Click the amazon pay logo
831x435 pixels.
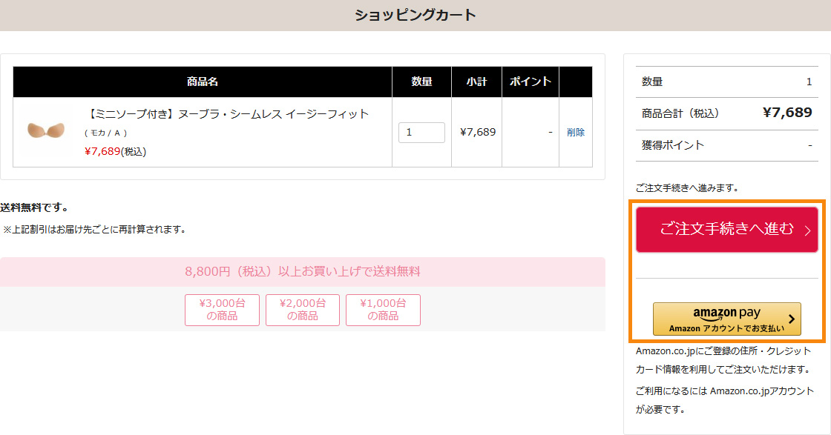point(726,313)
